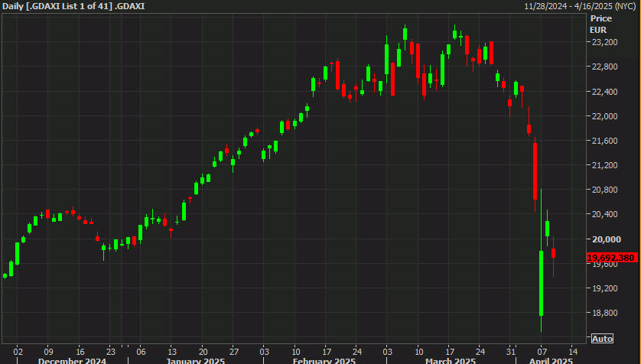This screenshot has height=364, width=641.
Task: Click the 'December 2024' month label
Action: [73, 361]
